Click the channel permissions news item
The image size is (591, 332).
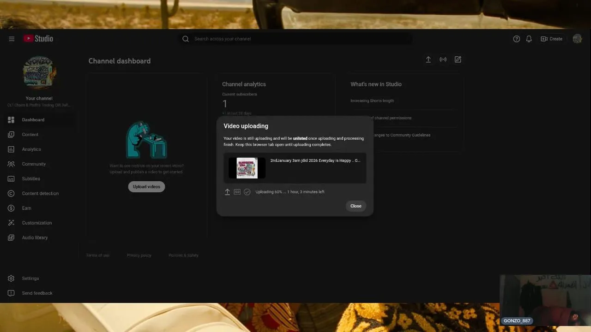point(392,118)
